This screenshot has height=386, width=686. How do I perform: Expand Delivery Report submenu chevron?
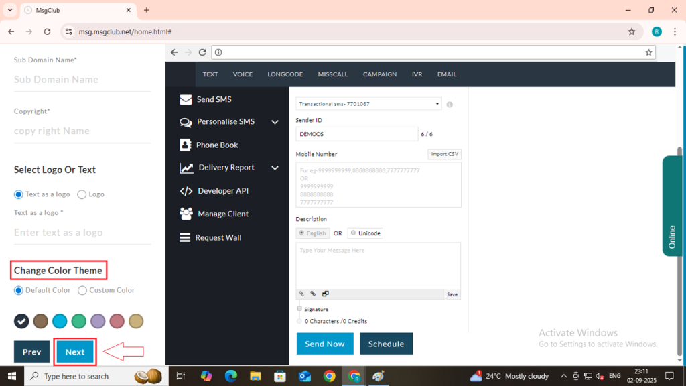coord(275,168)
